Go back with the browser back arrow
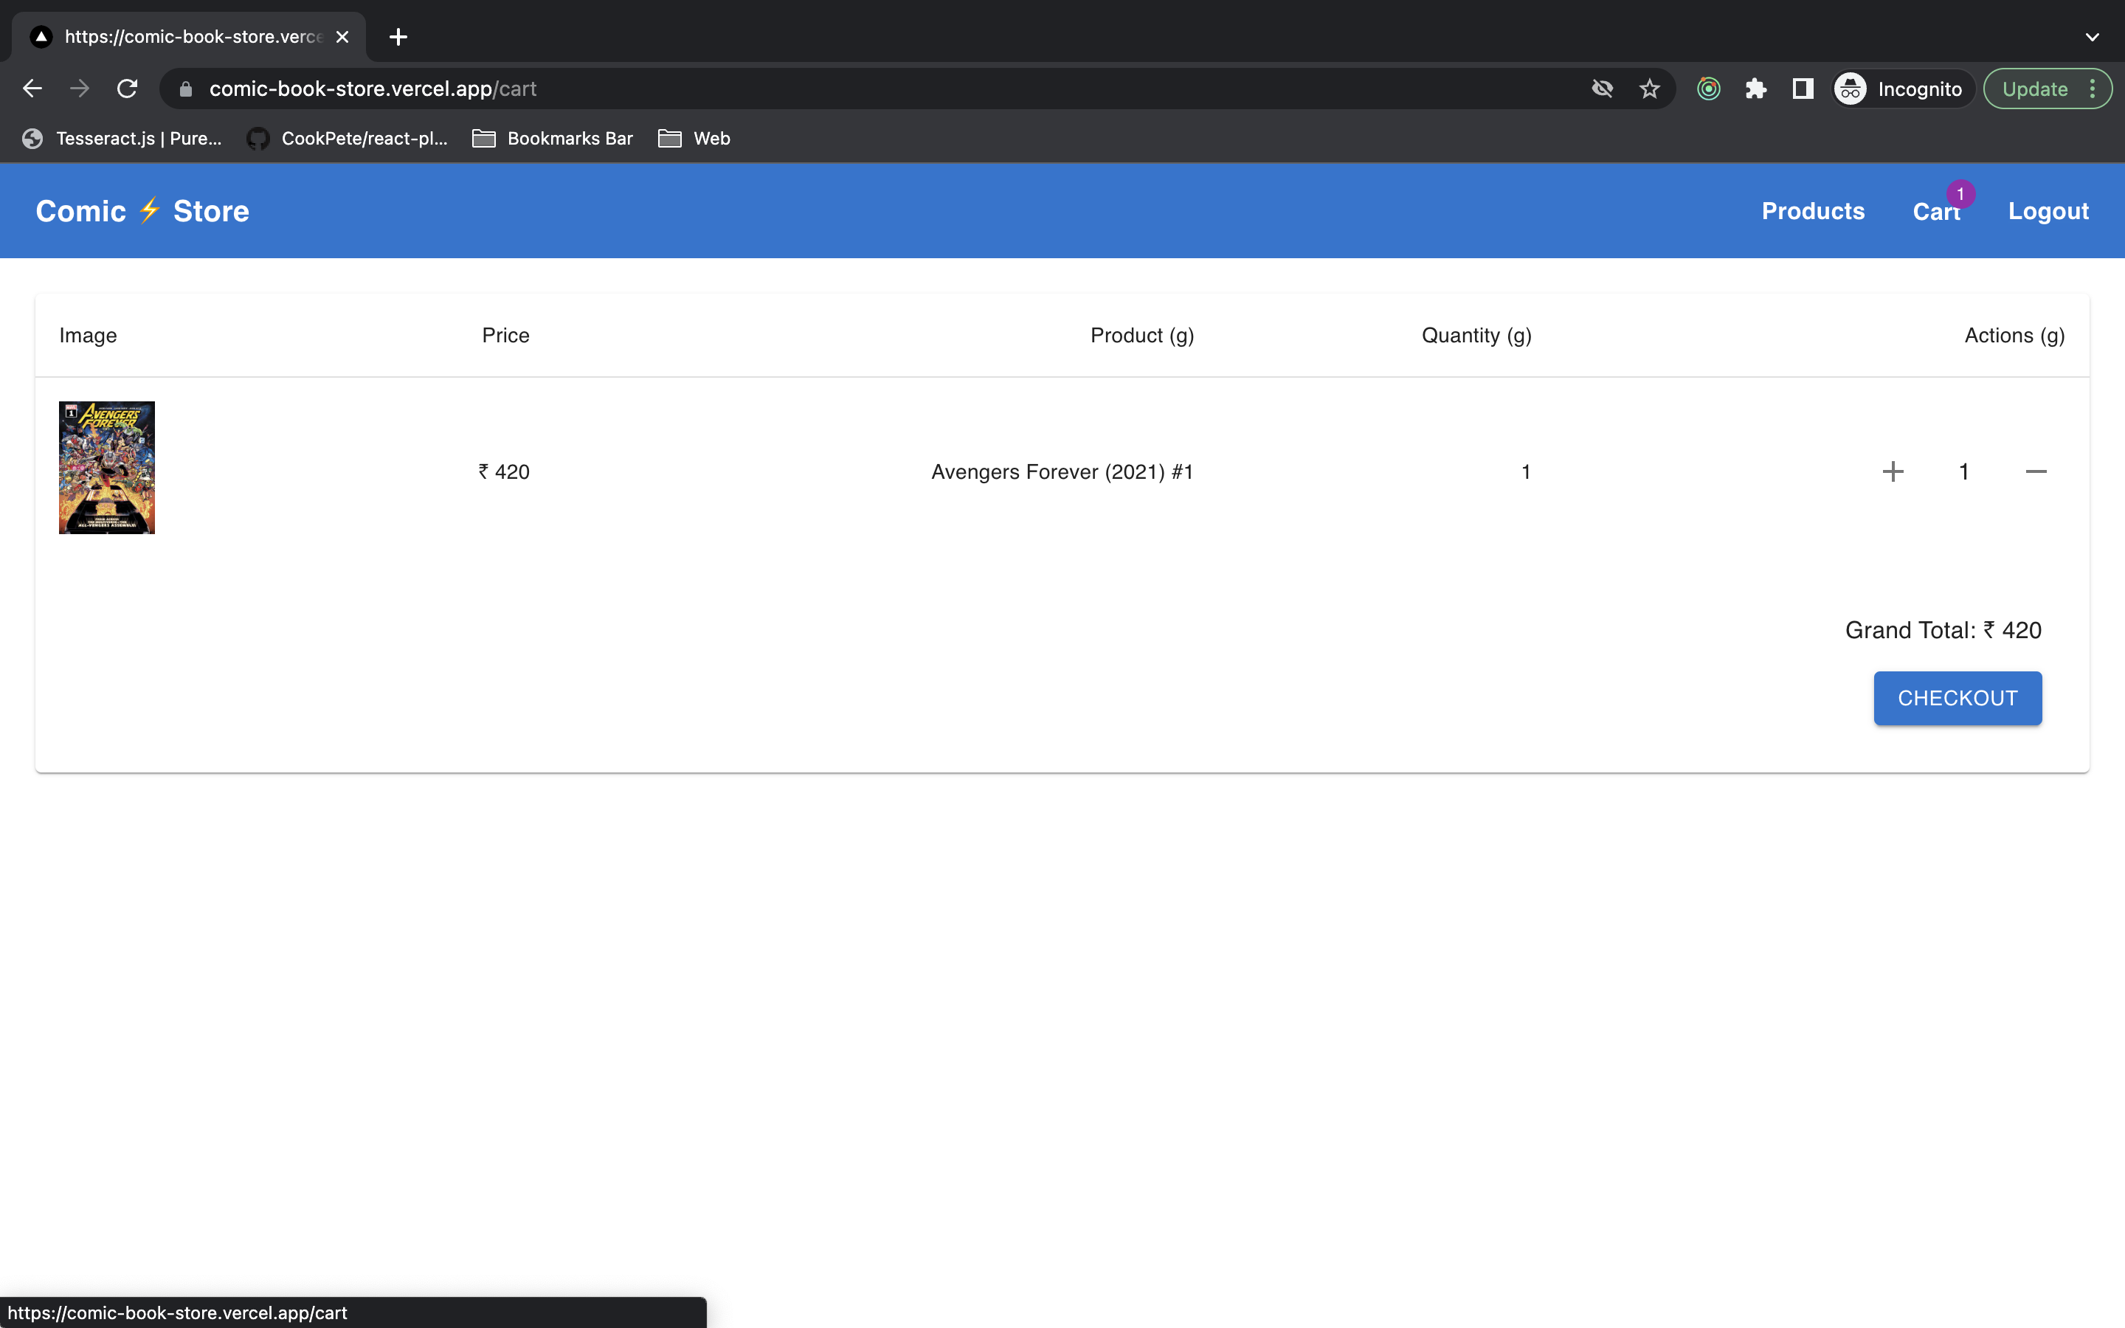Screen dimensions: 2125x1328 (32, 89)
